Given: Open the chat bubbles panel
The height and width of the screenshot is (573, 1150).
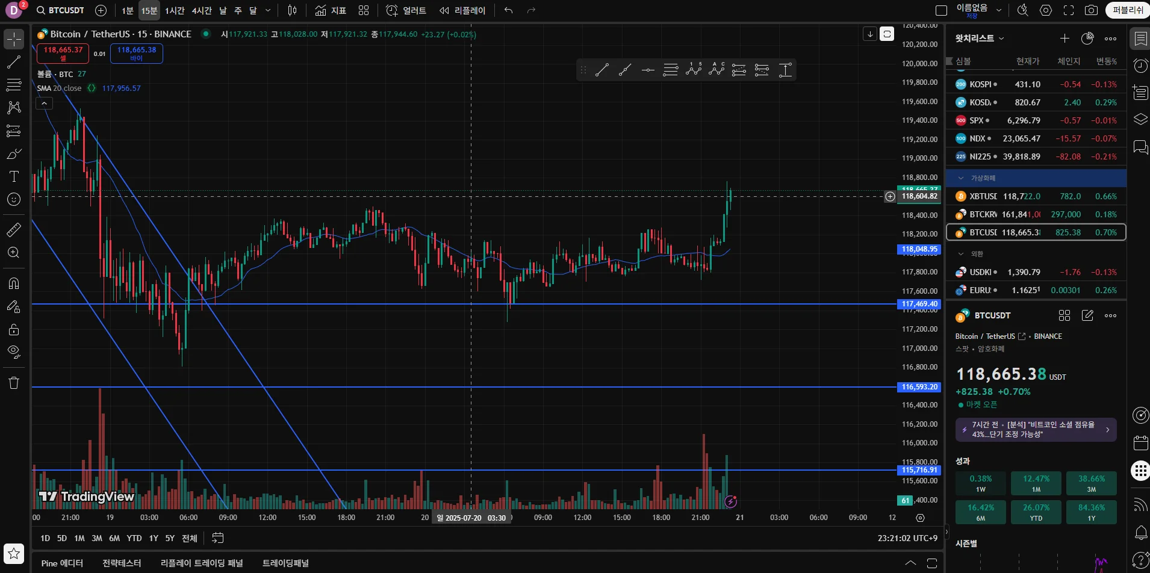Looking at the screenshot, I should (x=1140, y=147).
